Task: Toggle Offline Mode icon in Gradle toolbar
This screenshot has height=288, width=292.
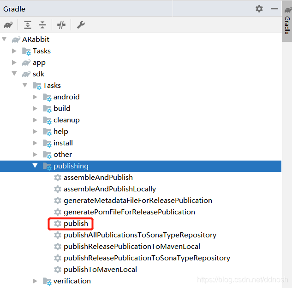Action: tap(61, 25)
